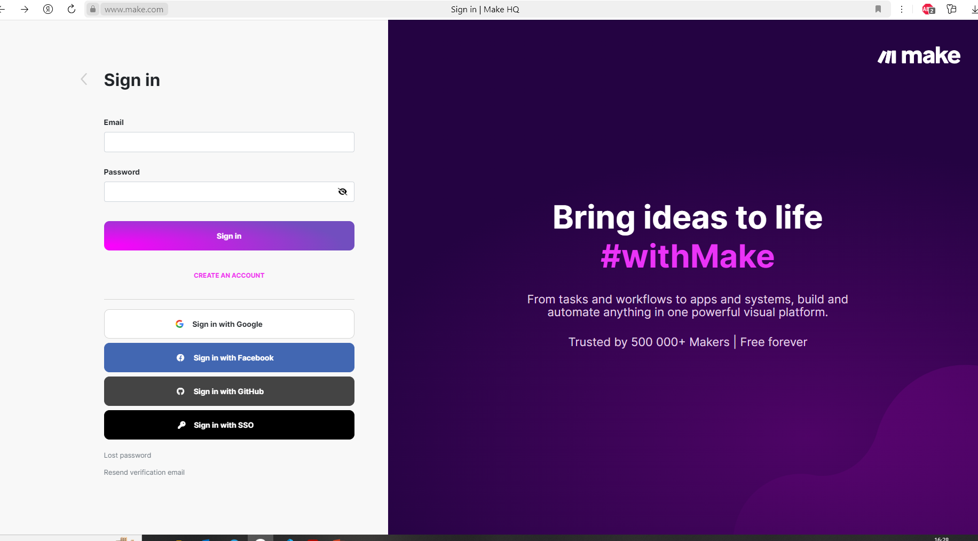
Task: Toggle password visibility with the eye icon
Action: [x=343, y=192]
